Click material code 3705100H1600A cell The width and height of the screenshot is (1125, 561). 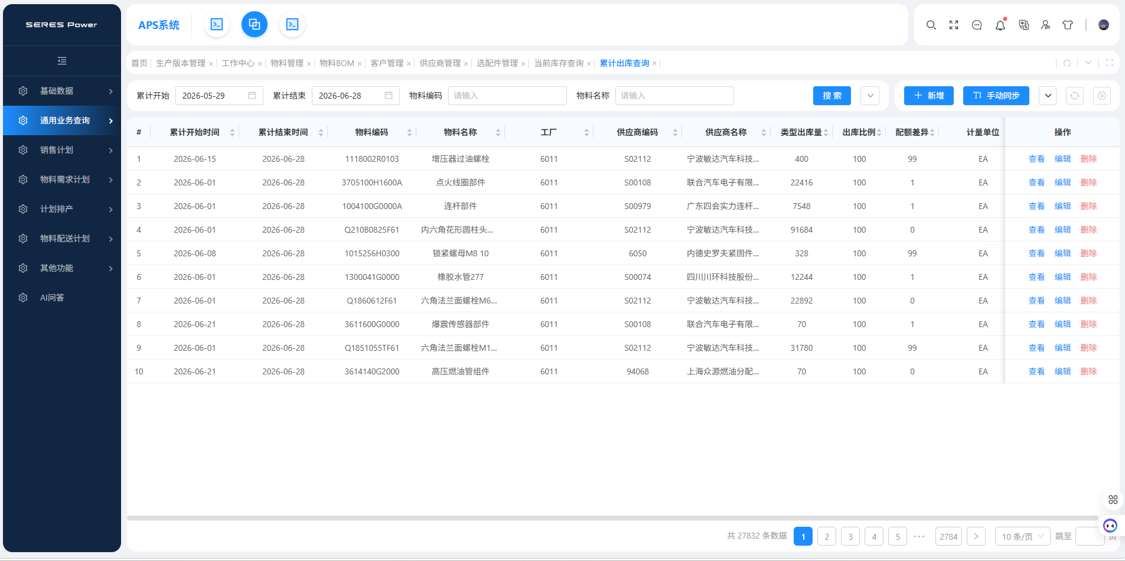[372, 182]
